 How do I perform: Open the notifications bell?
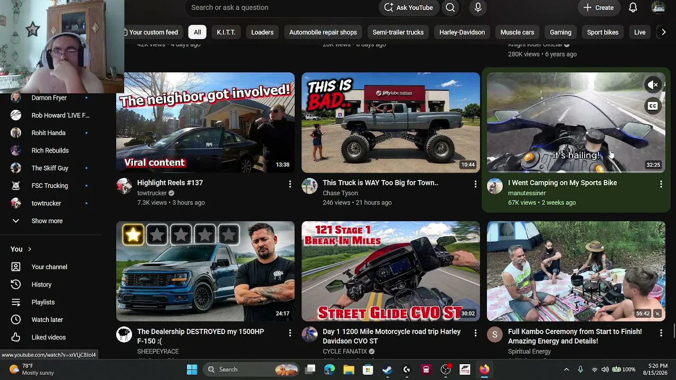coord(633,7)
